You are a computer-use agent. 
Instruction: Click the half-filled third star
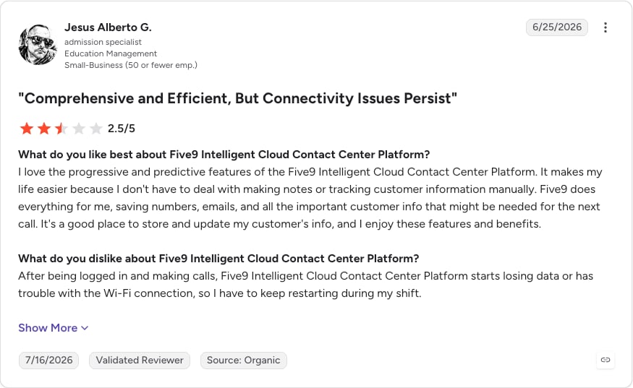61,129
